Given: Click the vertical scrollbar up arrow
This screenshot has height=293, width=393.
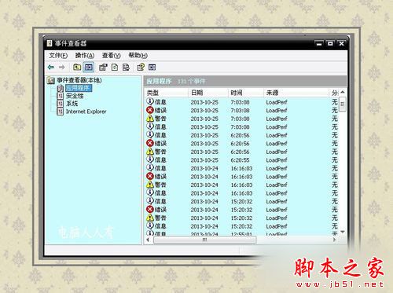Looking at the screenshot, I should point(343,93).
